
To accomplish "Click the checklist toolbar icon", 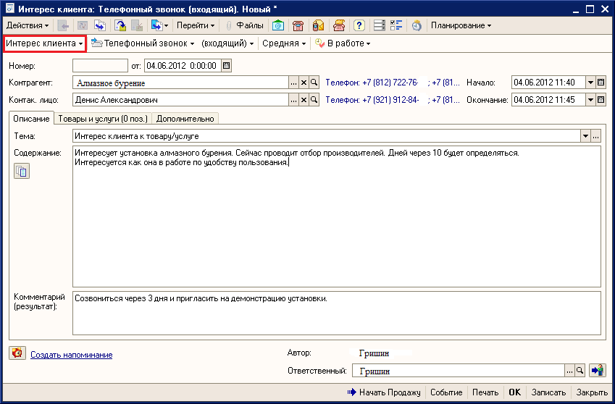I will tap(396, 25).
